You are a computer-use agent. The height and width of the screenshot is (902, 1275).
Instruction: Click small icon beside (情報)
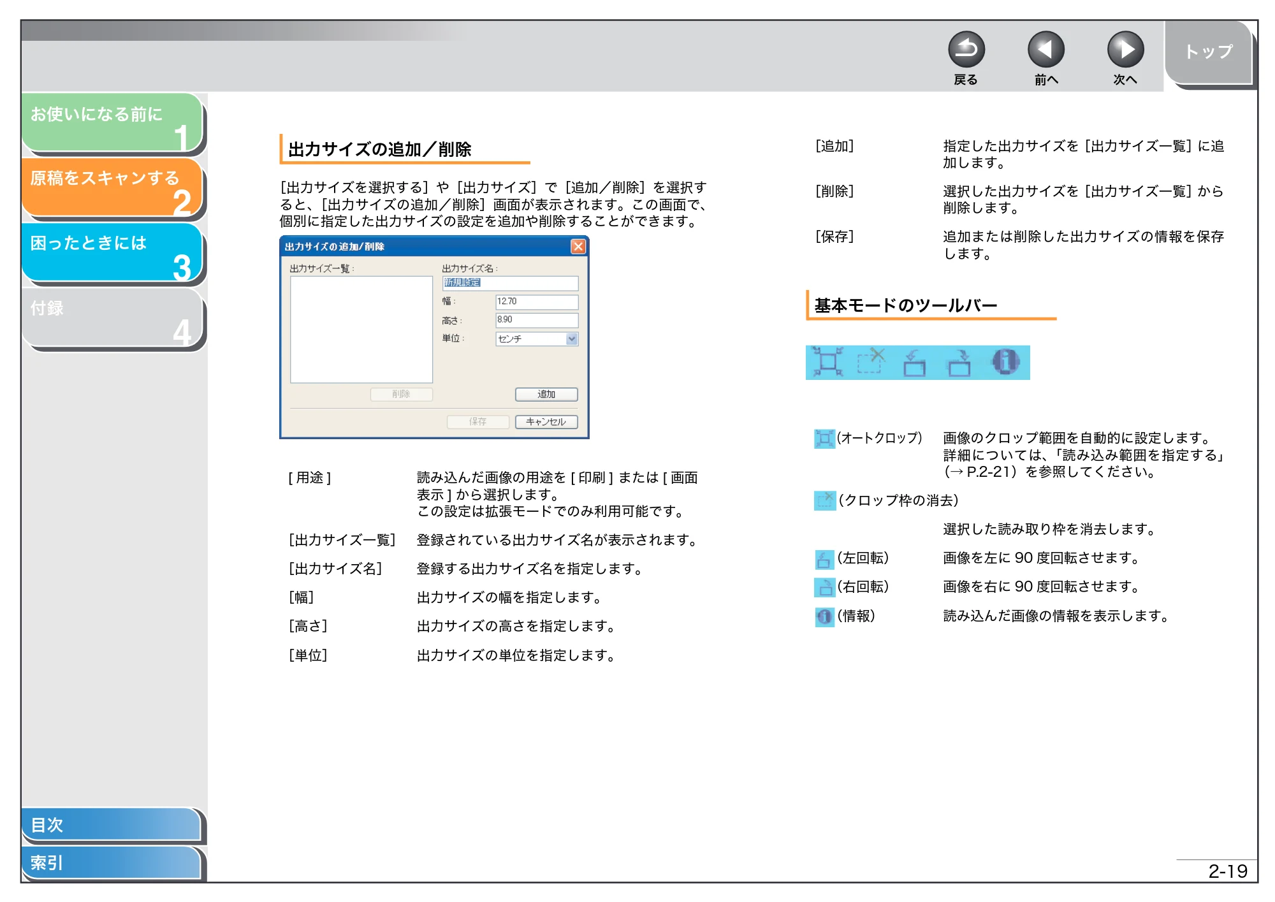[x=824, y=616]
